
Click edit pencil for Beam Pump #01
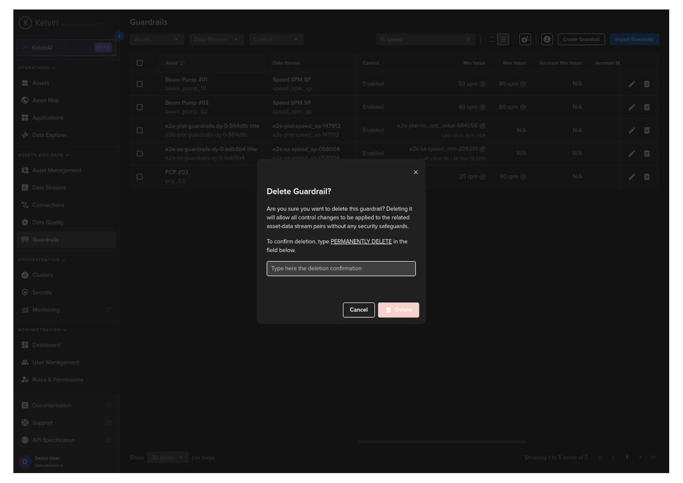point(632,84)
